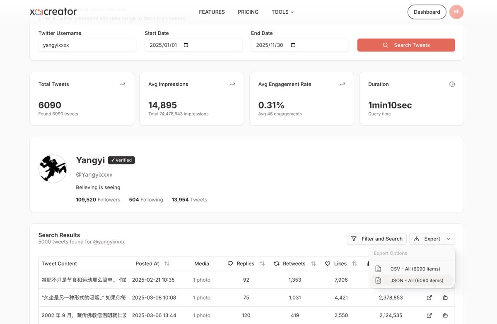Click the 1,353 retweets cell

pos(295,280)
